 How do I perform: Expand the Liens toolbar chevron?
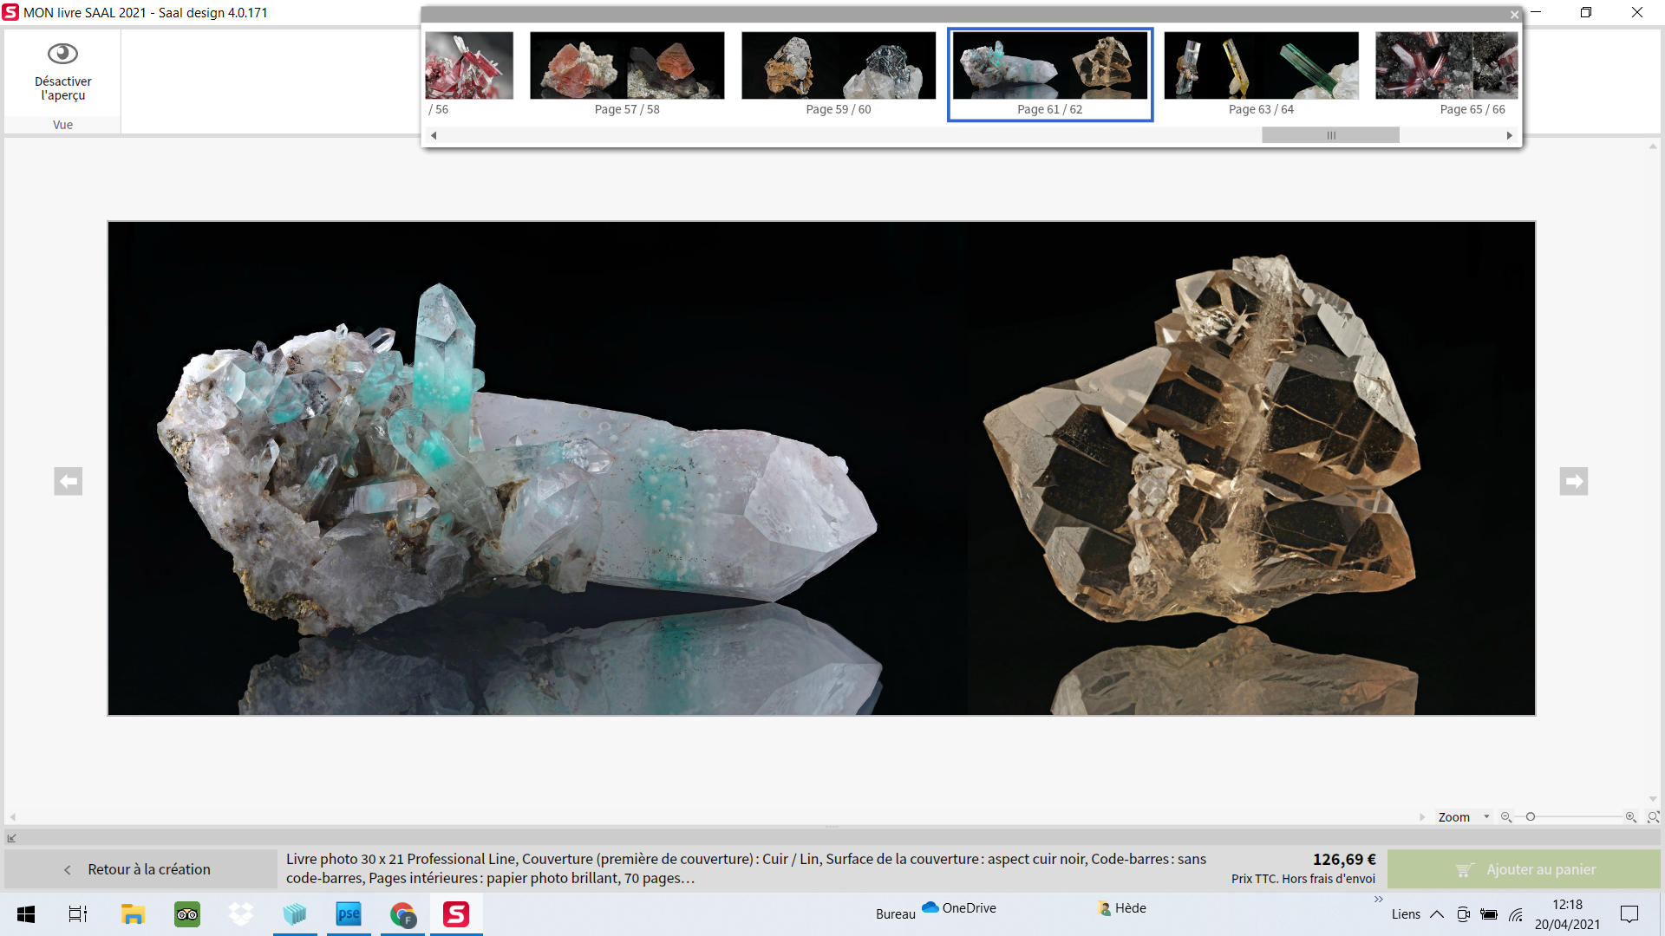coord(1378,900)
